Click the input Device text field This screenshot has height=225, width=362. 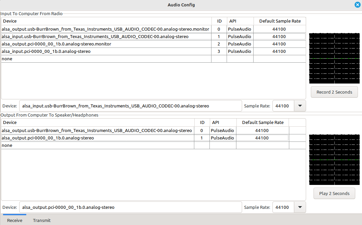click(130, 106)
